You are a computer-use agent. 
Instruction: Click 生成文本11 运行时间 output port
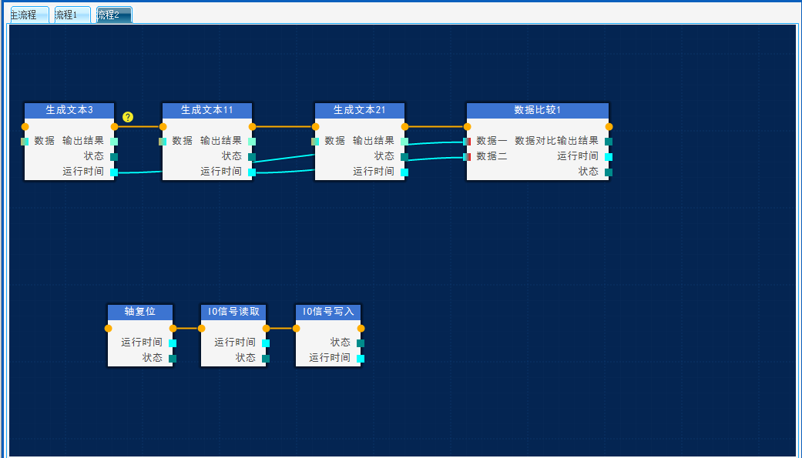[x=252, y=172]
